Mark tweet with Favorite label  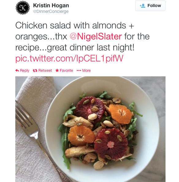(66, 71)
